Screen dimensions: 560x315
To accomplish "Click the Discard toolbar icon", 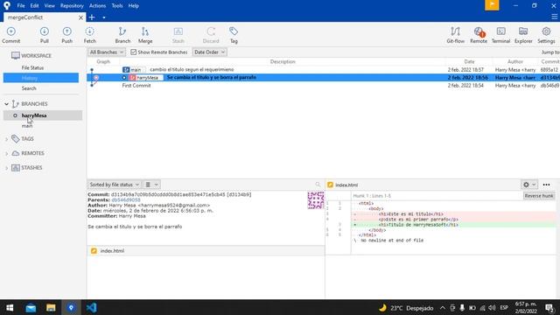I will 211,35.
